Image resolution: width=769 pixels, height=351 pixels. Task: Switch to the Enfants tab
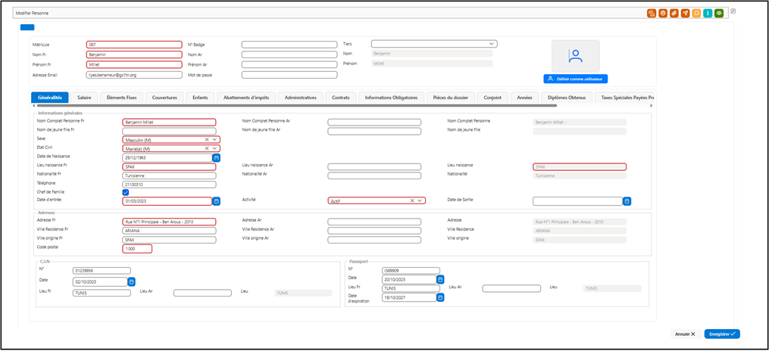pos(201,98)
